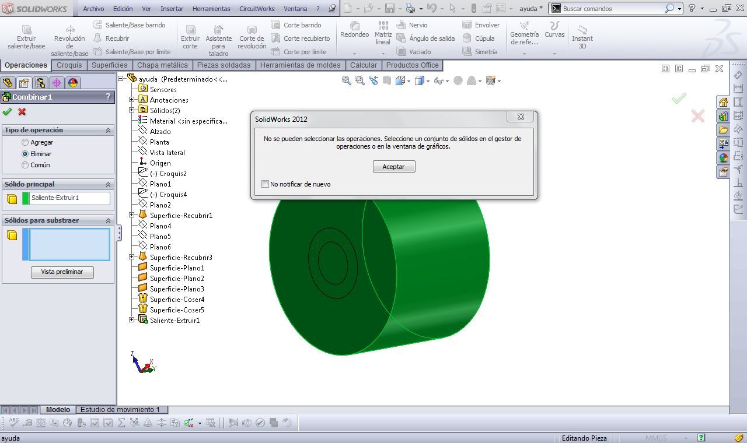The height and width of the screenshot is (443, 747).
Task: Switch to the Croquis tab
Action: tap(69, 65)
